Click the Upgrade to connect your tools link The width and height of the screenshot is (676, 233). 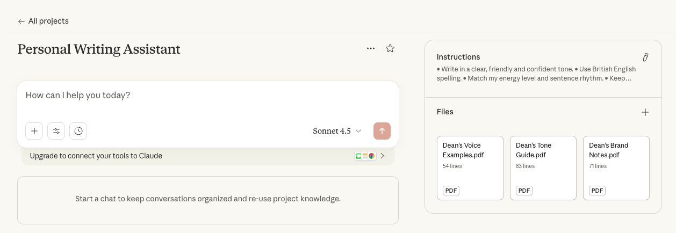pyautogui.click(x=96, y=156)
